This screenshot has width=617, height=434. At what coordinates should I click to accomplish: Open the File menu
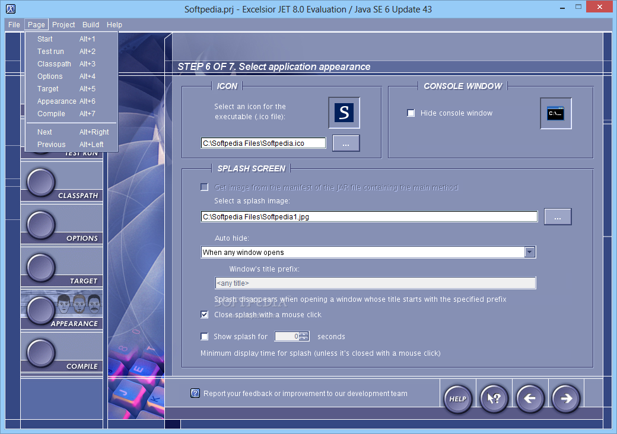(14, 25)
